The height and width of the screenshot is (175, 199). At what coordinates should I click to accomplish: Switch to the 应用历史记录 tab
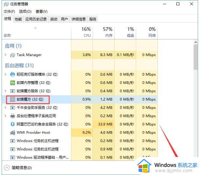tap(36, 19)
